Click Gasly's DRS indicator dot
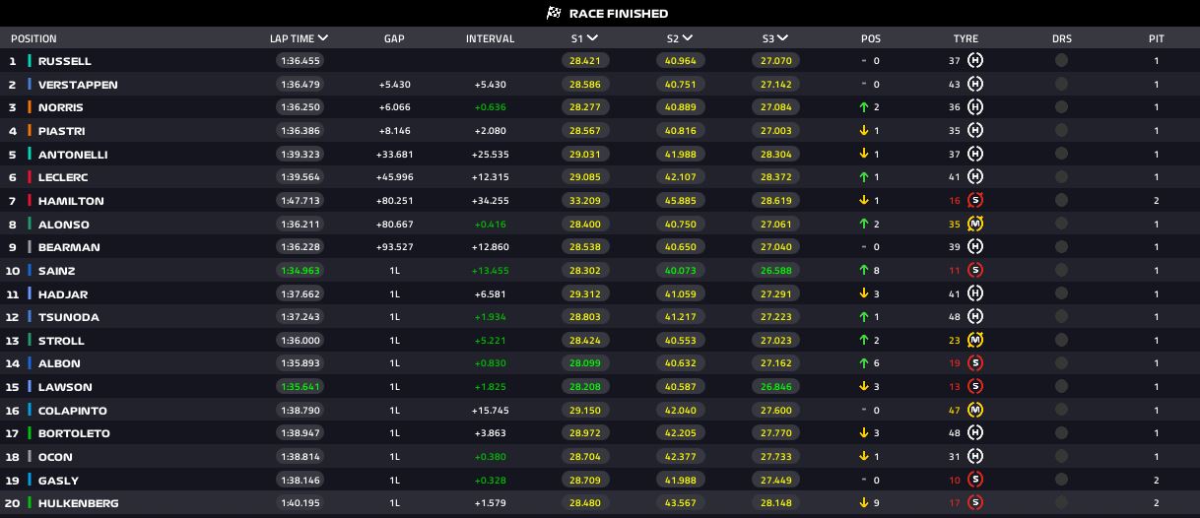 point(1061,481)
